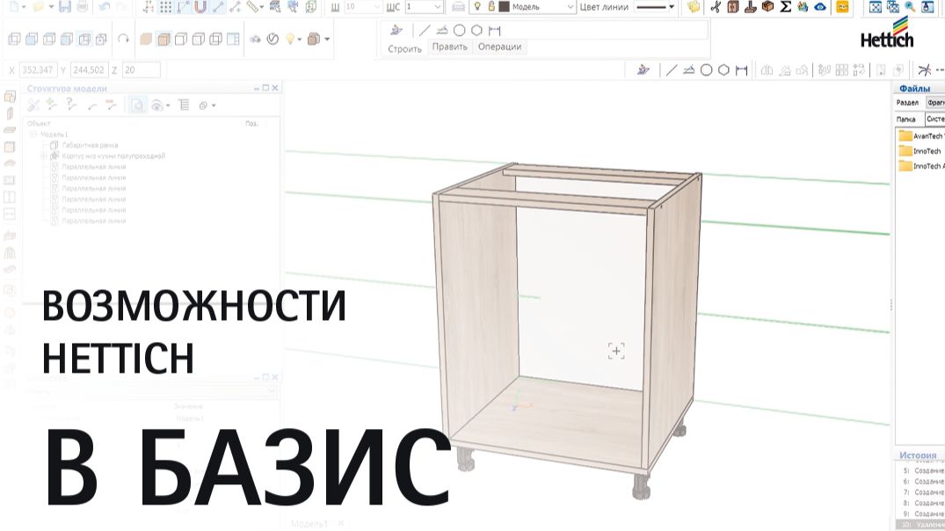
Task: Click the scissors cutting icon
Action: click(x=716, y=7)
